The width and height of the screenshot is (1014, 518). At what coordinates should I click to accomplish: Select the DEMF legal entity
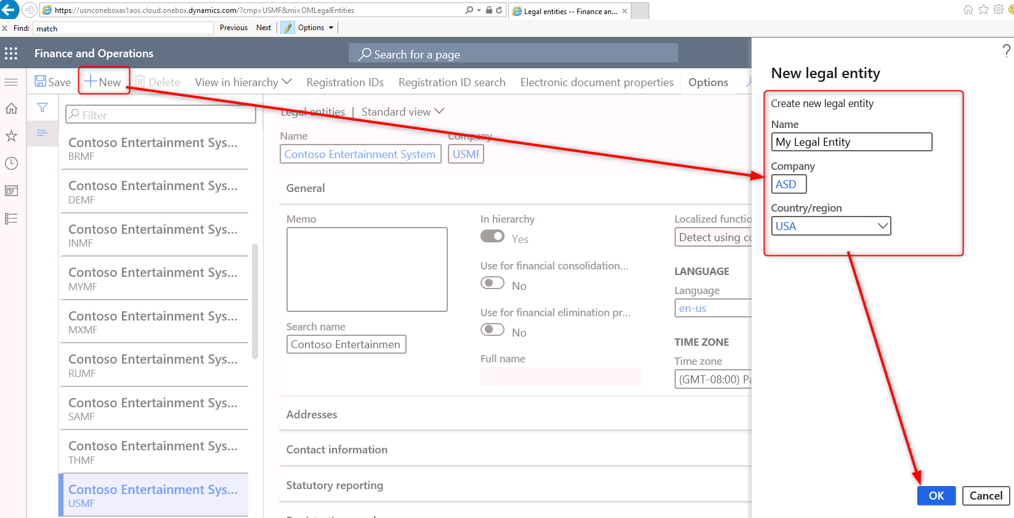(154, 192)
